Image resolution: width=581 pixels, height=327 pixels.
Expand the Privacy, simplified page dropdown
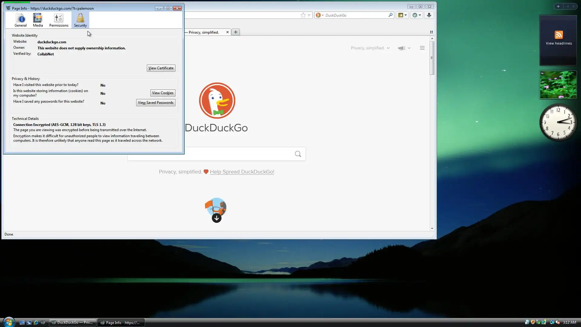click(x=370, y=48)
